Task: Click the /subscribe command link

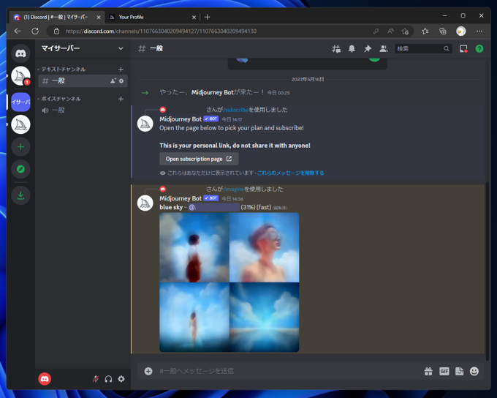Action: pos(236,110)
